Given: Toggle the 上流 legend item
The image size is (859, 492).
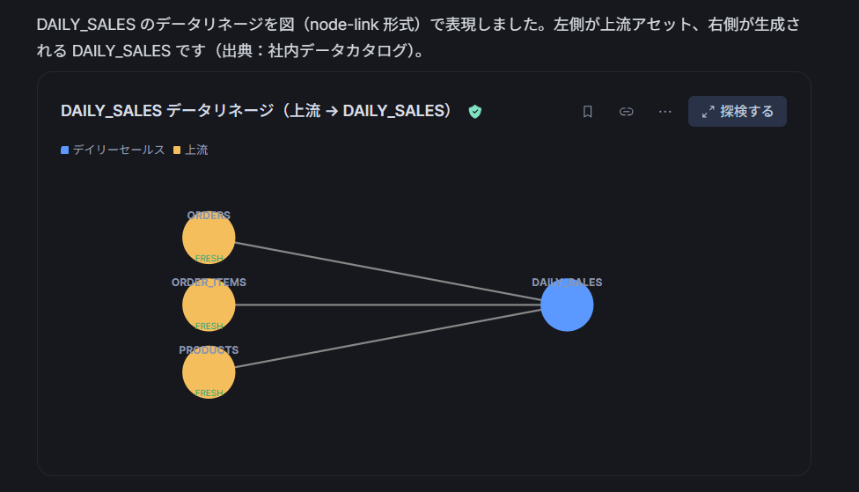Looking at the screenshot, I should [x=191, y=150].
